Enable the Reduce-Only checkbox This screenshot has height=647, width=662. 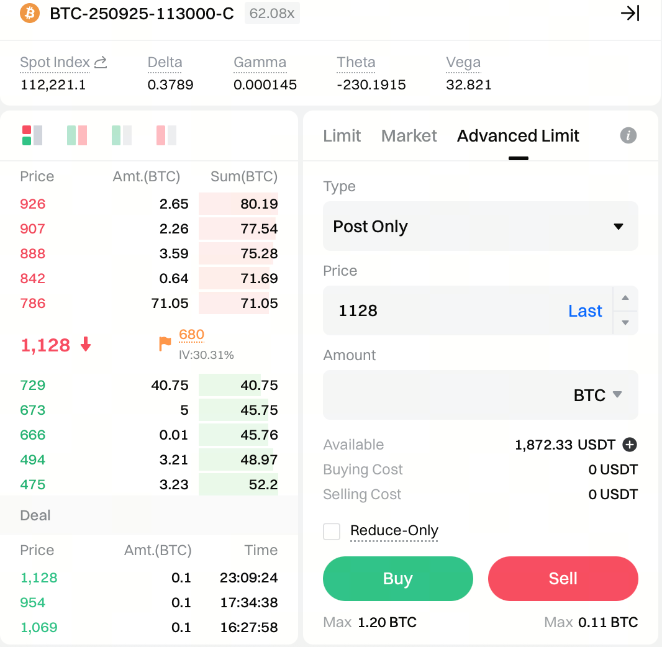[332, 532]
